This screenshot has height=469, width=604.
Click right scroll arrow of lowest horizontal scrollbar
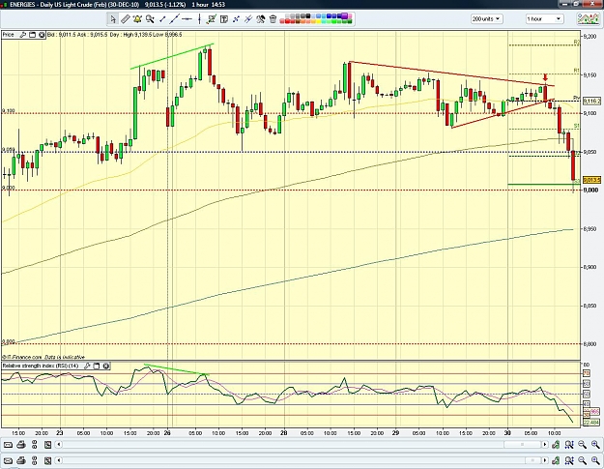pyautogui.click(x=545, y=460)
